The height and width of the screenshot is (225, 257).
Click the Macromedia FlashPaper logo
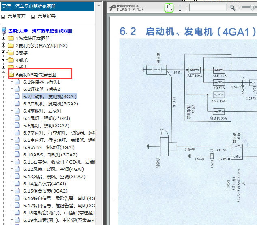tap(126, 8)
